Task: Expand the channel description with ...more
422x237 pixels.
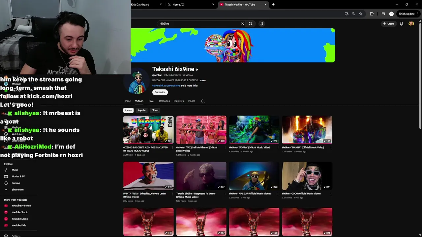Action: click(202, 80)
